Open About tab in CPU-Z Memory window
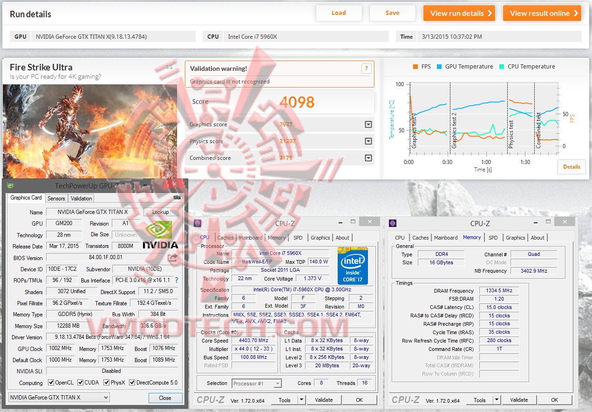This screenshot has height=412, width=592. click(538, 238)
